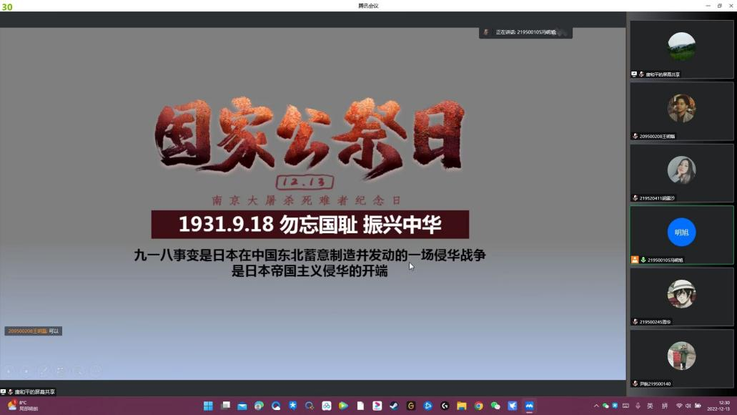Click the speaking indicator banner at top
This screenshot has width=737, height=415.
pos(525,32)
